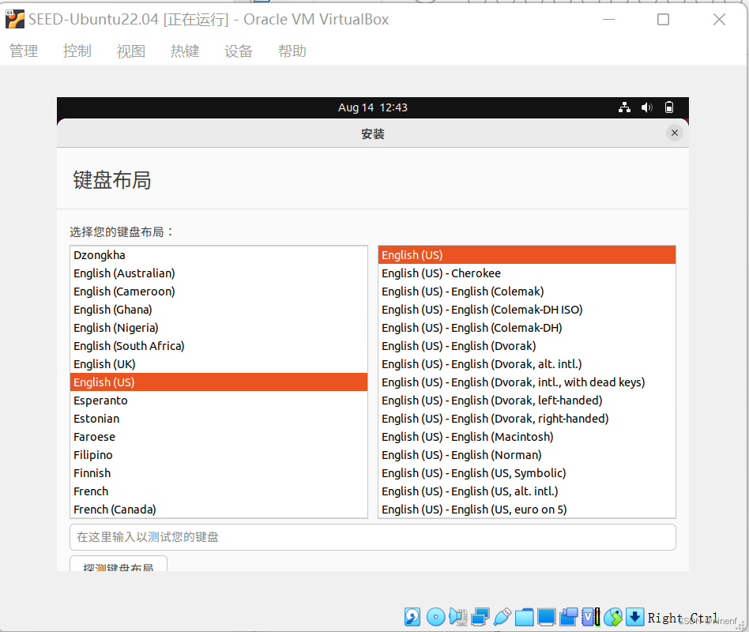Select Dvorak intl. with dead keys variant
The height and width of the screenshot is (632, 749).
[527, 382]
